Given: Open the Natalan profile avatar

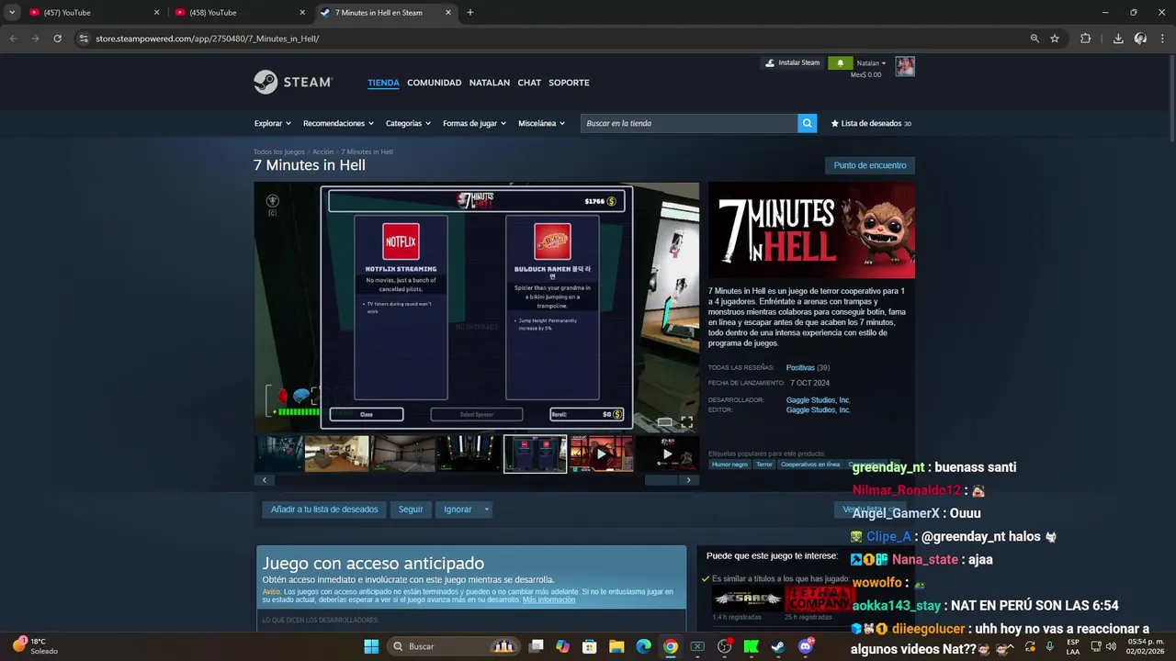Looking at the screenshot, I should point(905,66).
